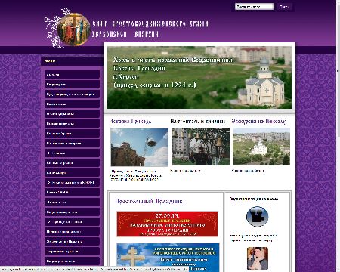Click the thumbnail of the dome being lifted by crane

pos(140,147)
